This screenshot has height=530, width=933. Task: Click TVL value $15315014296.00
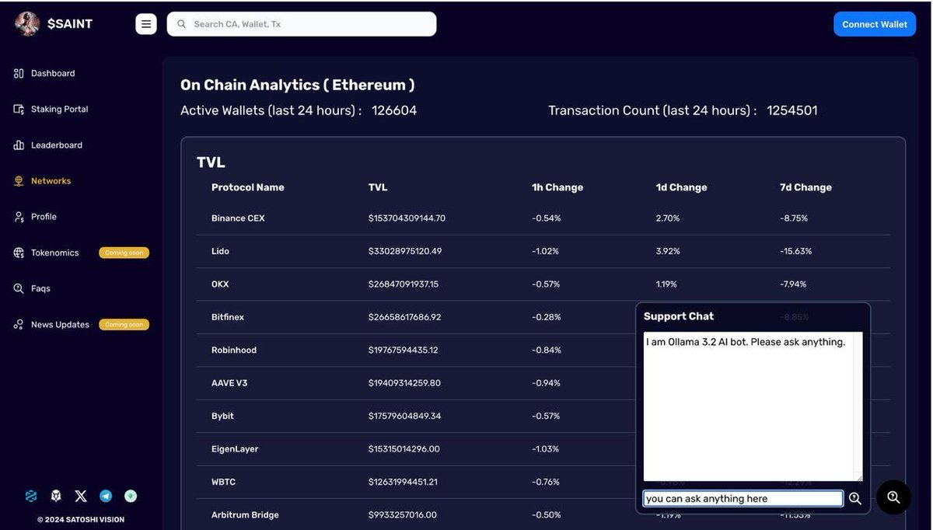click(x=404, y=449)
